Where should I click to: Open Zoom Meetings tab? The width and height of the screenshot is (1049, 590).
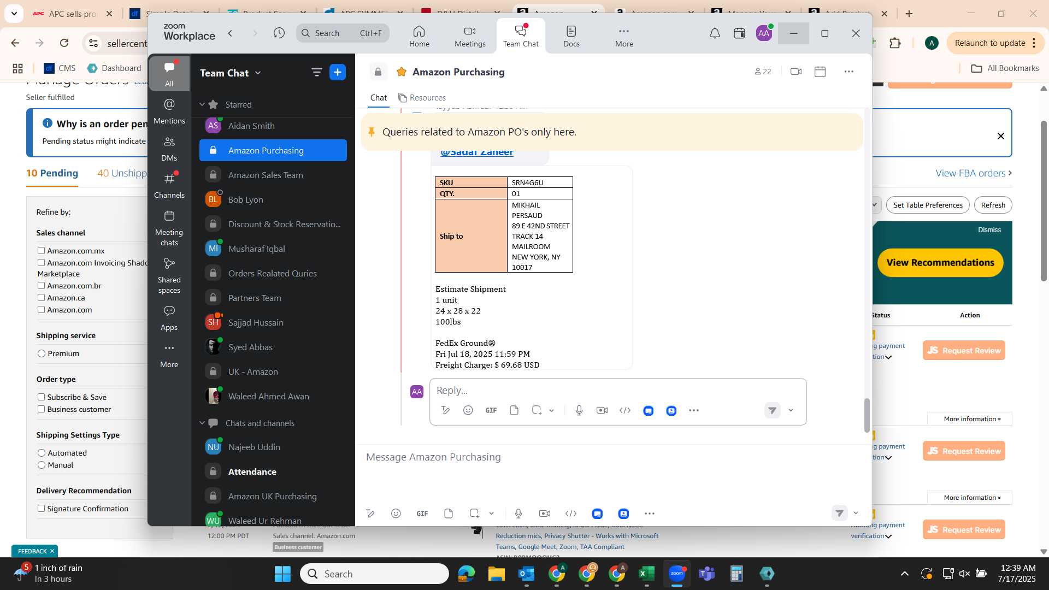click(470, 36)
